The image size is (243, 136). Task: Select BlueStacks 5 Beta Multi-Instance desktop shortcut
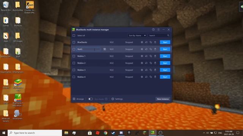click(x=18, y=100)
